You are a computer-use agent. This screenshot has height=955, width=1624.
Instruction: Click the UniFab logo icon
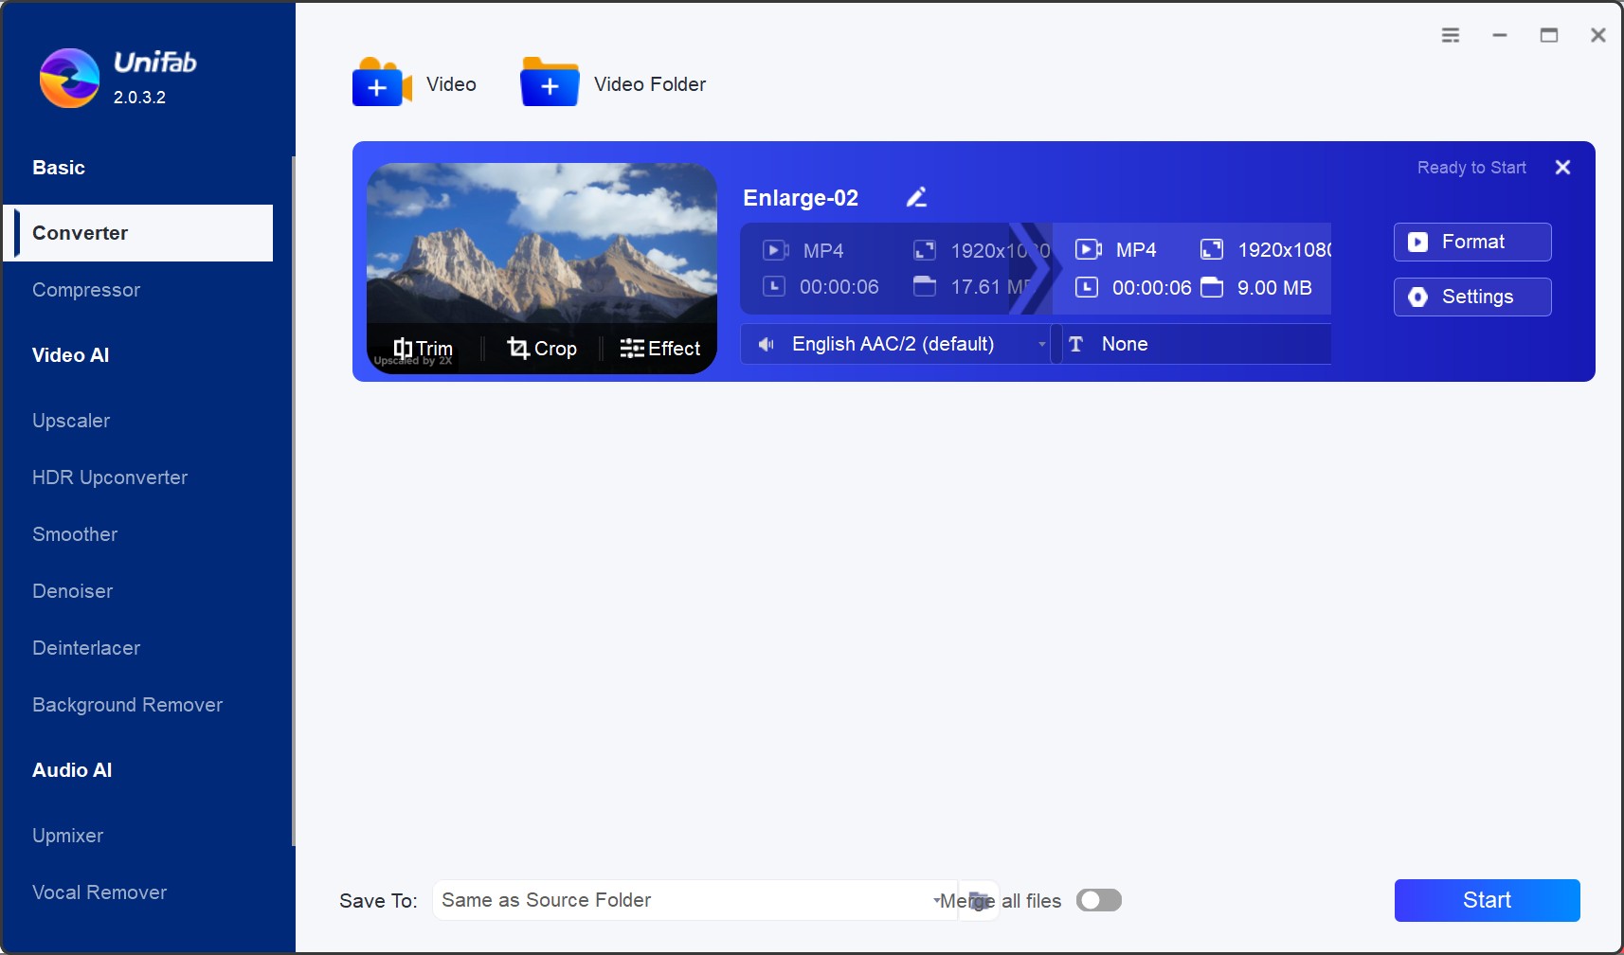[x=69, y=78]
